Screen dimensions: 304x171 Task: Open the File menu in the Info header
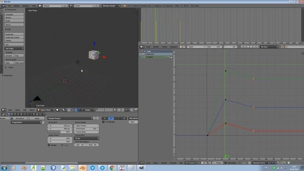coord(9,6)
